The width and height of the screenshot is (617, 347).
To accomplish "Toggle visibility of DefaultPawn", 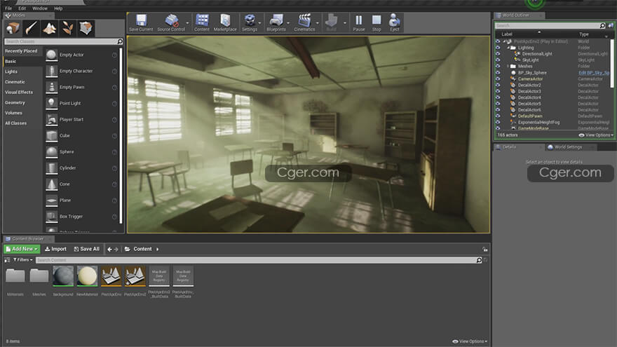I will click(x=498, y=116).
